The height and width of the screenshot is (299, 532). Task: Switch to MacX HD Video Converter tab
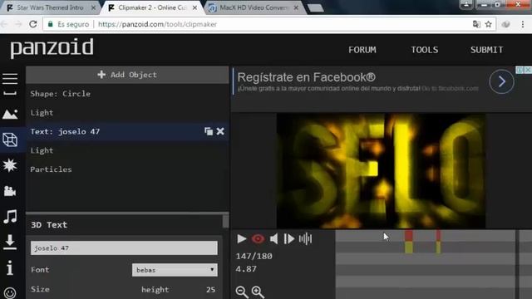[x=253, y=7]
